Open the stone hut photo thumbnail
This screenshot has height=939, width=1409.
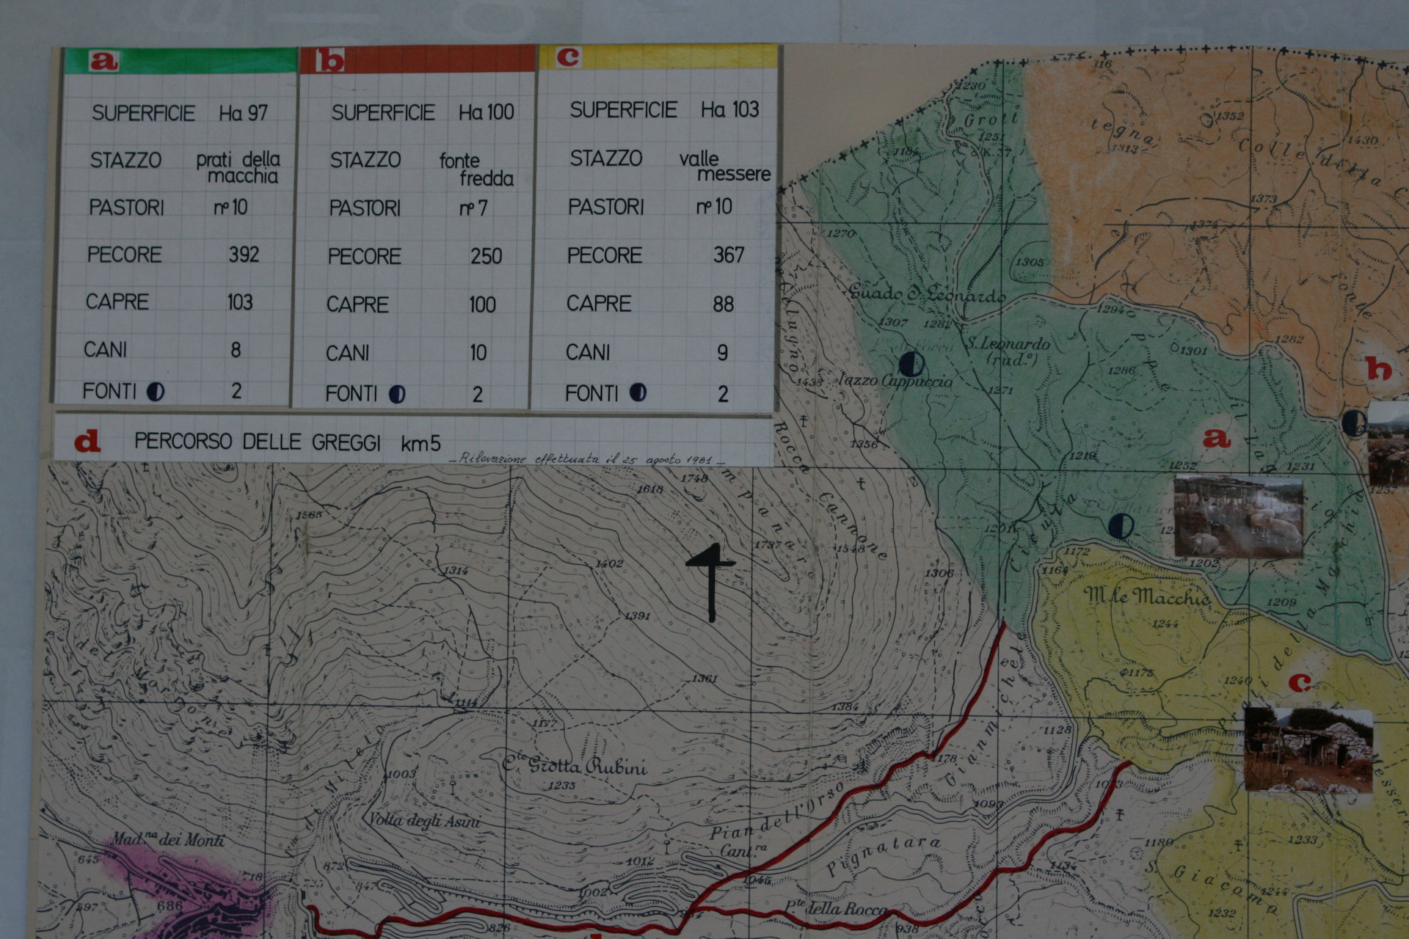pos(1308,750)
